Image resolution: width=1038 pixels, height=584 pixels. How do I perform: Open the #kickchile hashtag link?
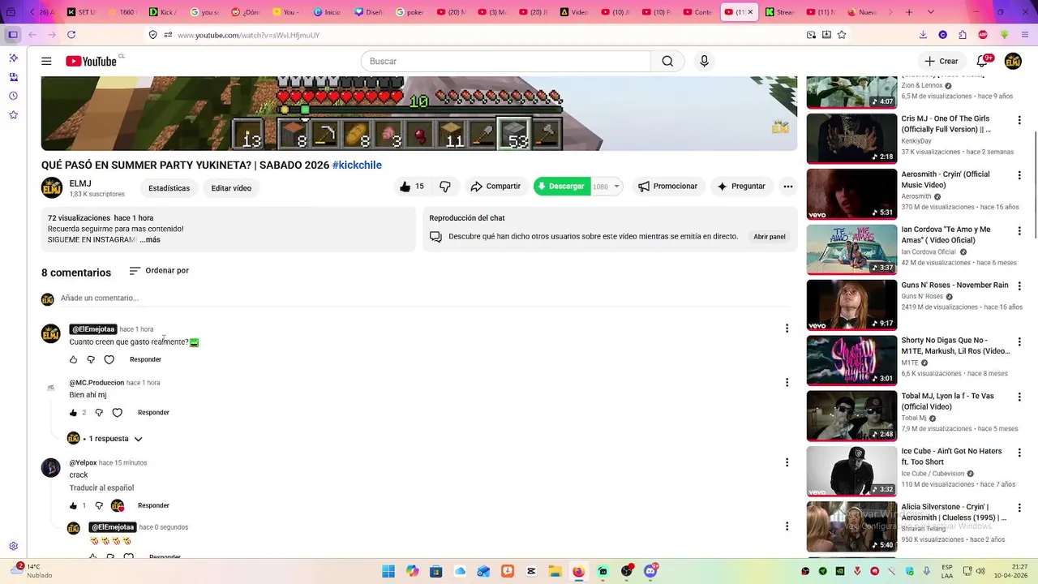pyautogui.click(x=357, y=165)
